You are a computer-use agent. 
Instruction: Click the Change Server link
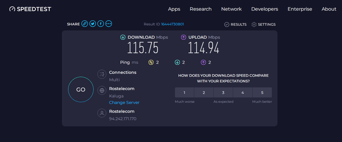click(124, 102)
